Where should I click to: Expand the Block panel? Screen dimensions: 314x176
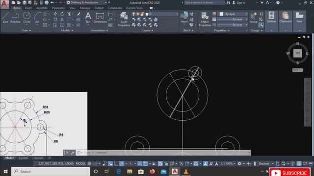click(188, 30)
